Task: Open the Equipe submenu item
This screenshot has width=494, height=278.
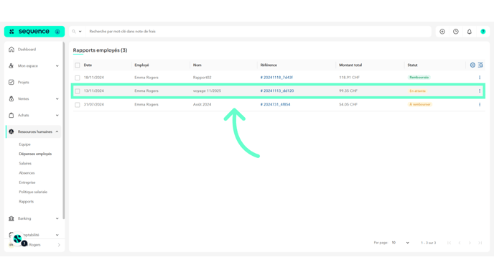Action: coord(24,144)
